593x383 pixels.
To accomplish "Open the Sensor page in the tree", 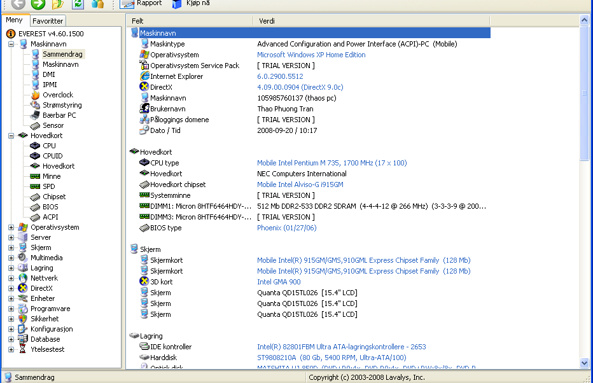I will click(53, 125).
